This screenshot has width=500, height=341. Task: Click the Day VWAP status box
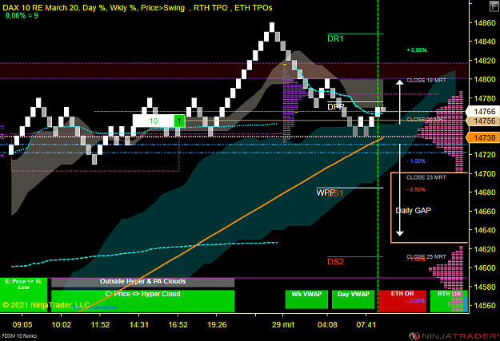(x=353, y=299)
